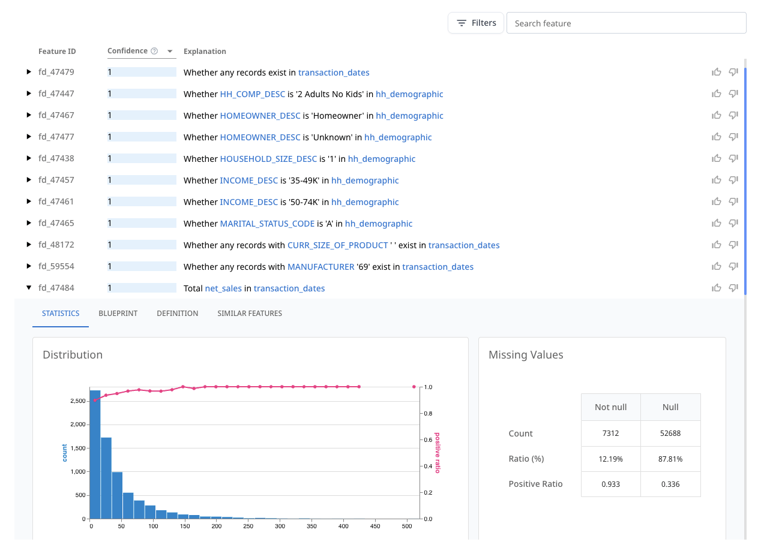Image resolution: width=761 pixels, height=554 pixels.
Task: Click thumbs up on feature fd_48172
Action: [x=717, y=245]
